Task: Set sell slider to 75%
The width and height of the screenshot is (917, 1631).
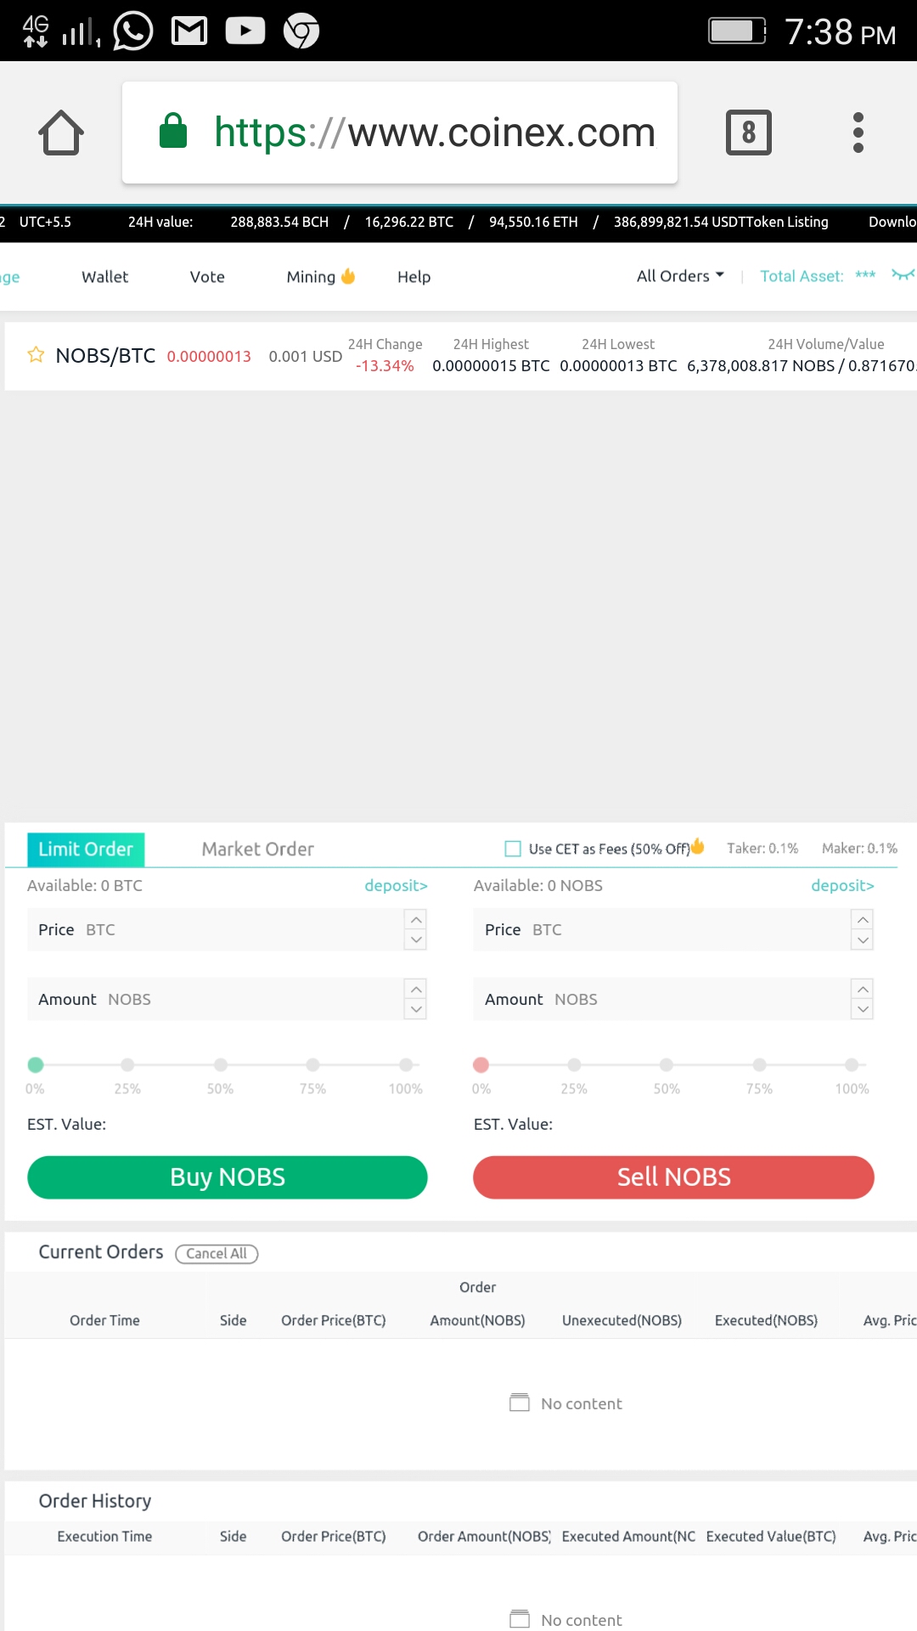Action: pyautogui.click(x=759, y=1064)
